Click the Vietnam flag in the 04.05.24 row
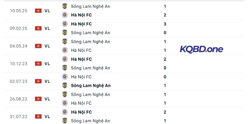248x124 pixels. tap(38, 46)
